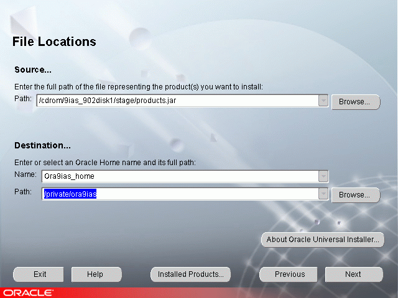The width and height of the screenshot is (398, 298).
Task: Click the 'Enter or select an Oracle Home name' text
Action: pos(105,163)
